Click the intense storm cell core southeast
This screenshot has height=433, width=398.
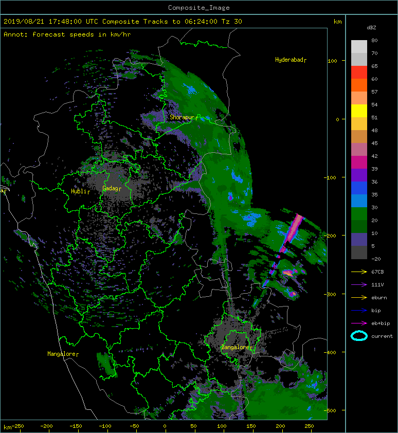288,273
